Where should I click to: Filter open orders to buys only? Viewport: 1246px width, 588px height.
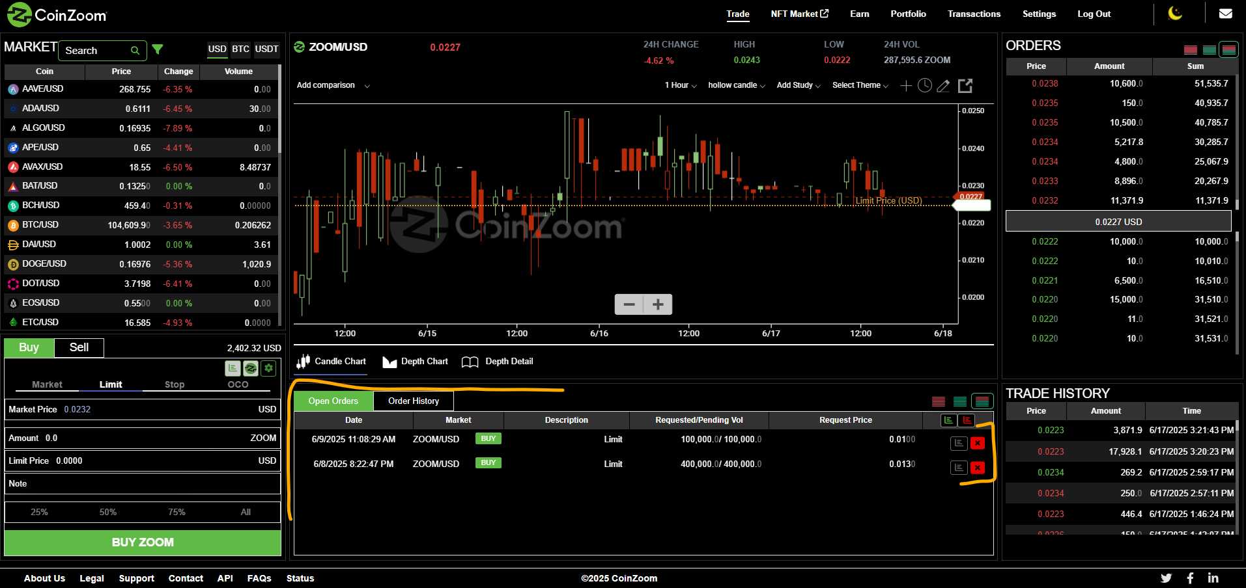click(x=960, y=401)
